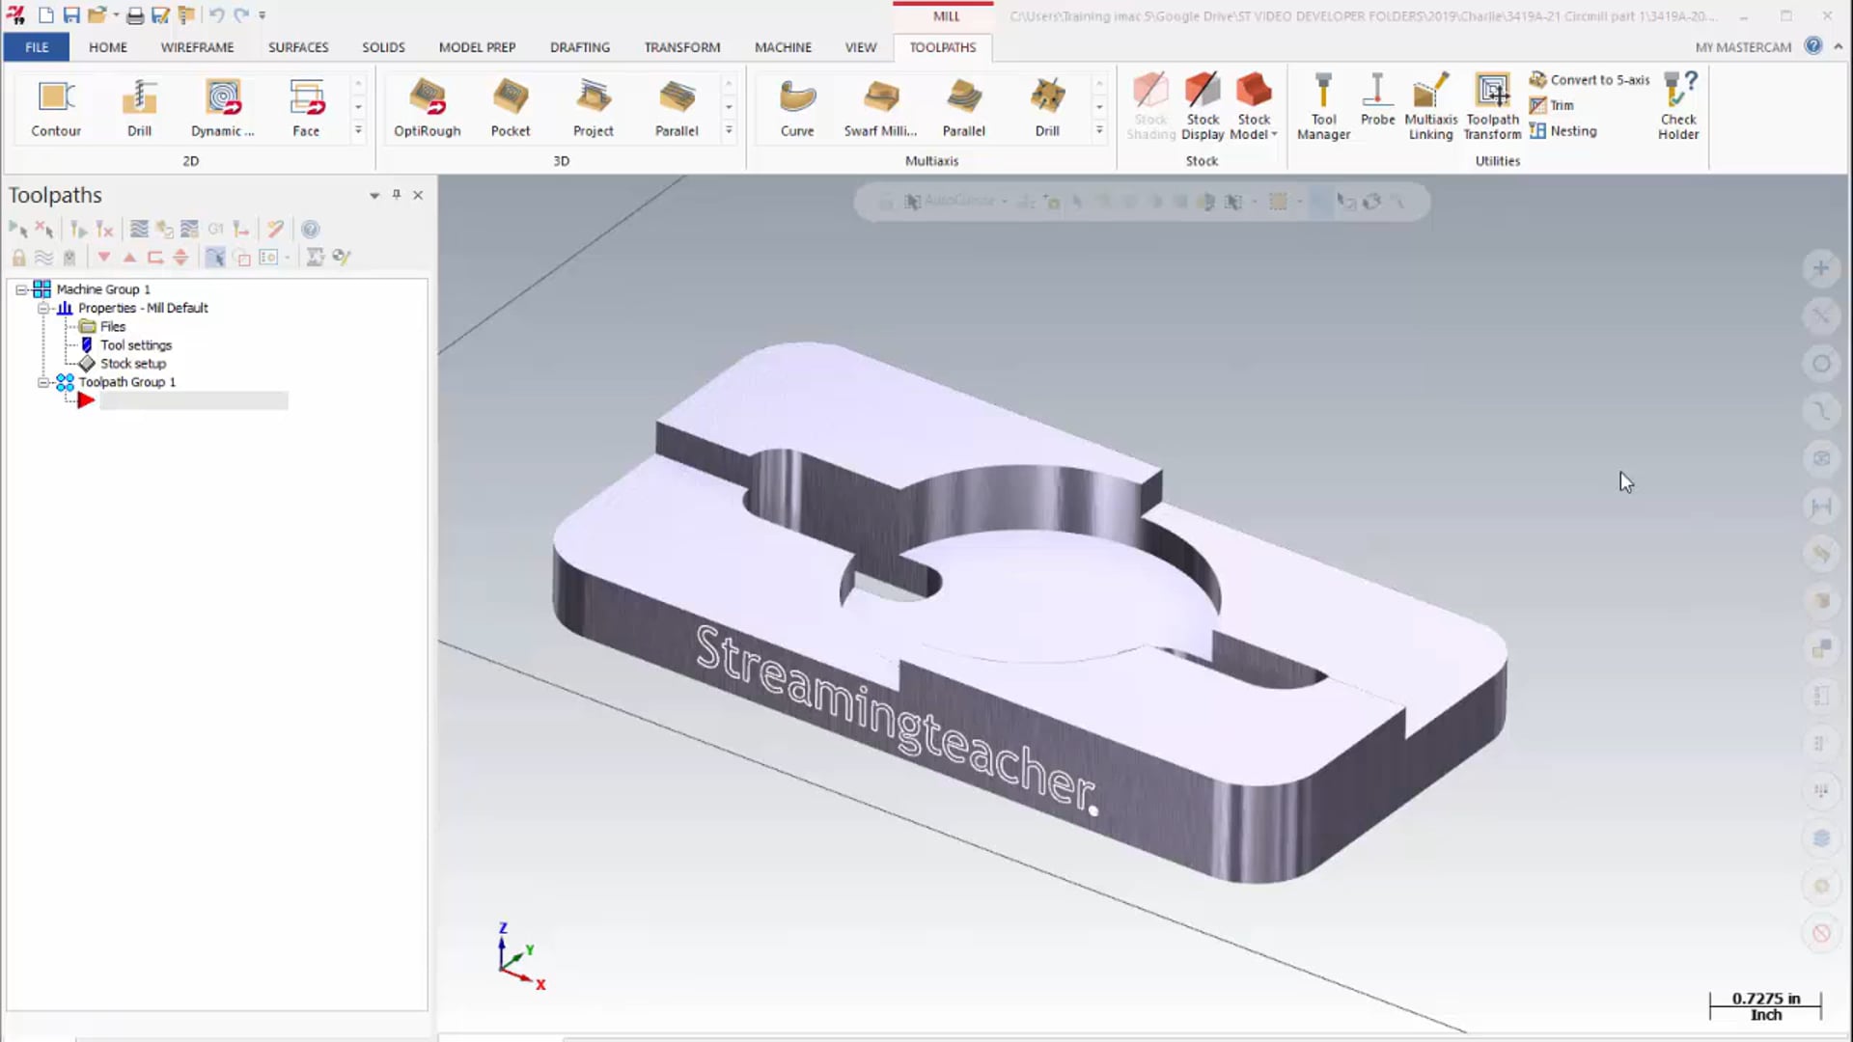Switch to the SURFACES tab
The width and height of the screenshot is (1853, 1042).
pyautogui.click(x=298, y=47)
